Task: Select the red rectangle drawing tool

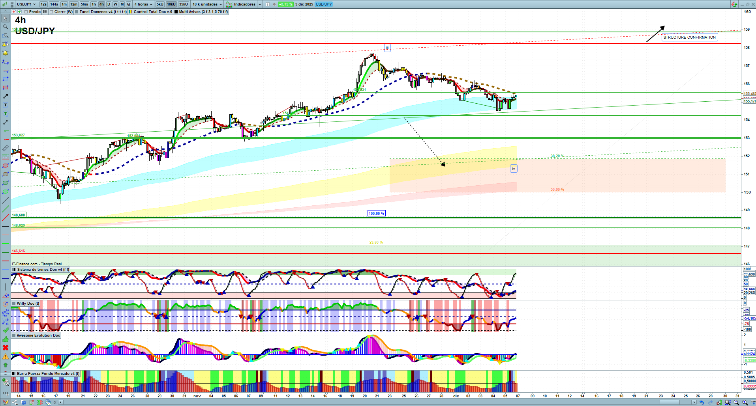Action: (6, 88)
